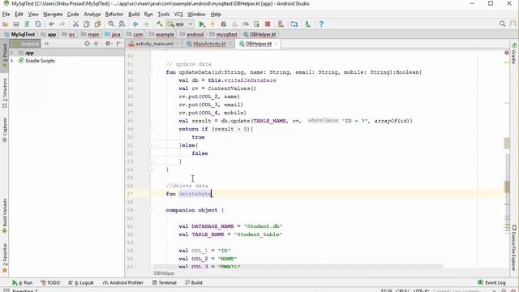
Task: Open the VCS menu
Action: point(178,15)
